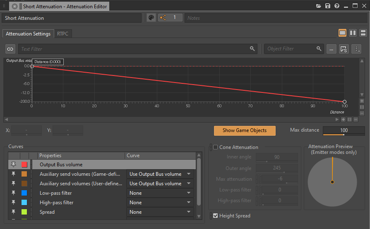Toggle pin for Spread curve
Viewport: 370px width, 229px height.
(x=13, y=212)
